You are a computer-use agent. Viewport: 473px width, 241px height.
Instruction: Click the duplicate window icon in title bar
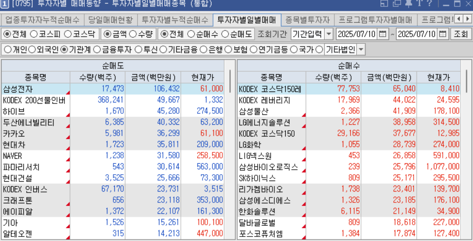point(397,3)
